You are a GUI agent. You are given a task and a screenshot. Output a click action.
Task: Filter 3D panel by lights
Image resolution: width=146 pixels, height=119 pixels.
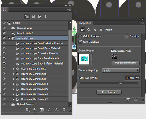tap(45, 17)
